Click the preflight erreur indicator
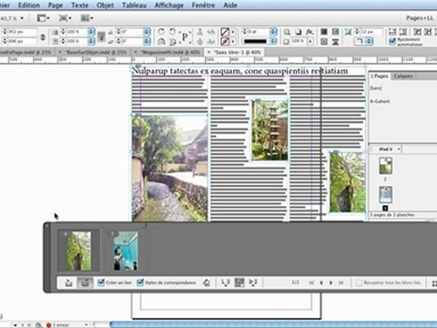 pos(58,324)
